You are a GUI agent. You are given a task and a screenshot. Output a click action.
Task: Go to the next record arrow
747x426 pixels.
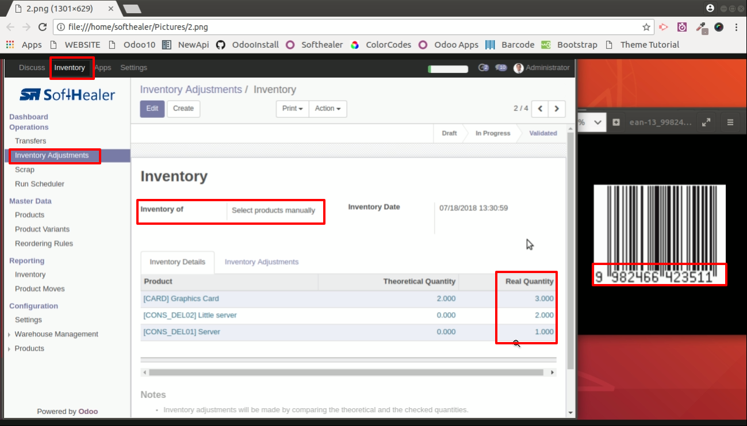coord(557,109)
